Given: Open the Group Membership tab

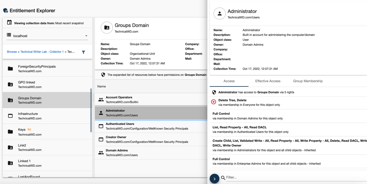Looking at the screenshot, I should pos(308,81).
